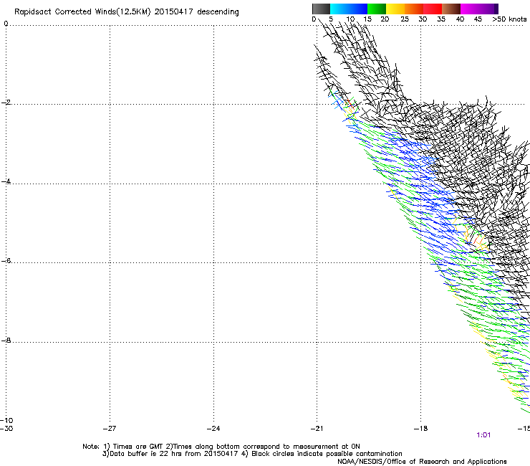Viewport: 530px width, 466px height.
Task: Click the '0' latitude label at top
Action: click(x=6, y=24)
